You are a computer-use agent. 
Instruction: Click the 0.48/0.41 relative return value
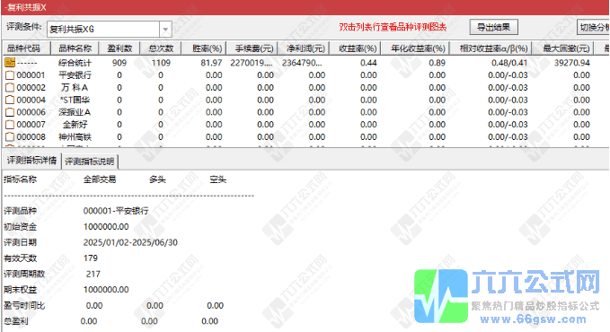click(509, 63)
